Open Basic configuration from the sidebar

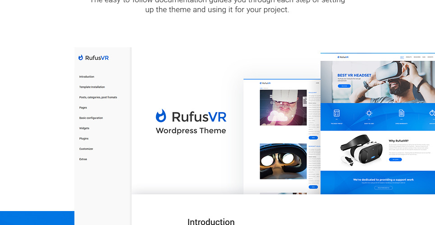91,118
